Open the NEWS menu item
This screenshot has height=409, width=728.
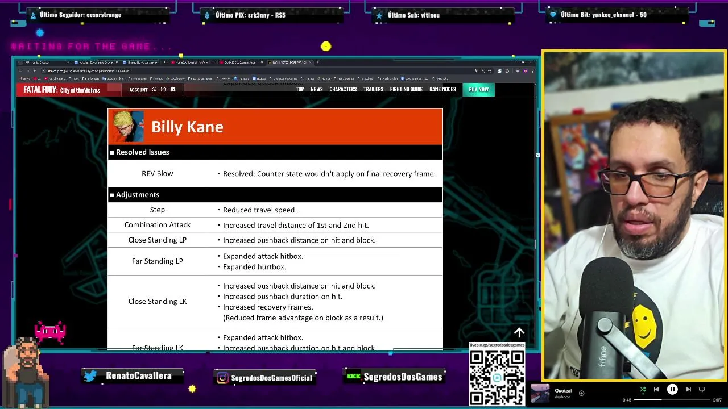(x=317, y=90)
